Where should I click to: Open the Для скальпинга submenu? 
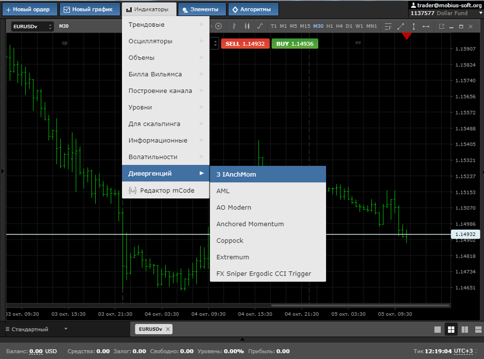coord(166,124)
